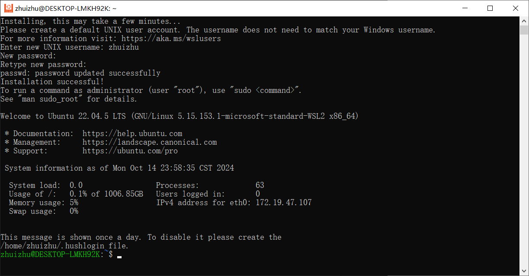Click the window title text zhuizhu@DESKTOP-LMKH92K
This screenshot has width=529, height=276.
[66, 8]
